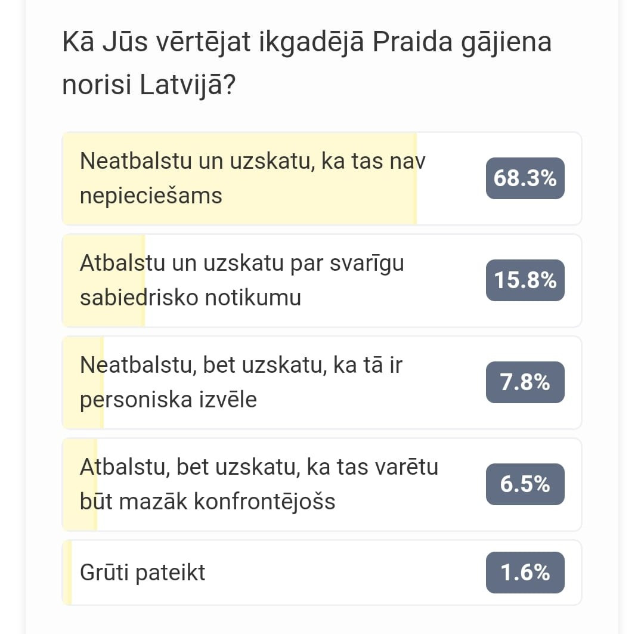Select 'Neatbalstu un uzskatu, ka tas nav nepieciešams' option
Viewport: 644px width, 634px height.
point(321,178)
